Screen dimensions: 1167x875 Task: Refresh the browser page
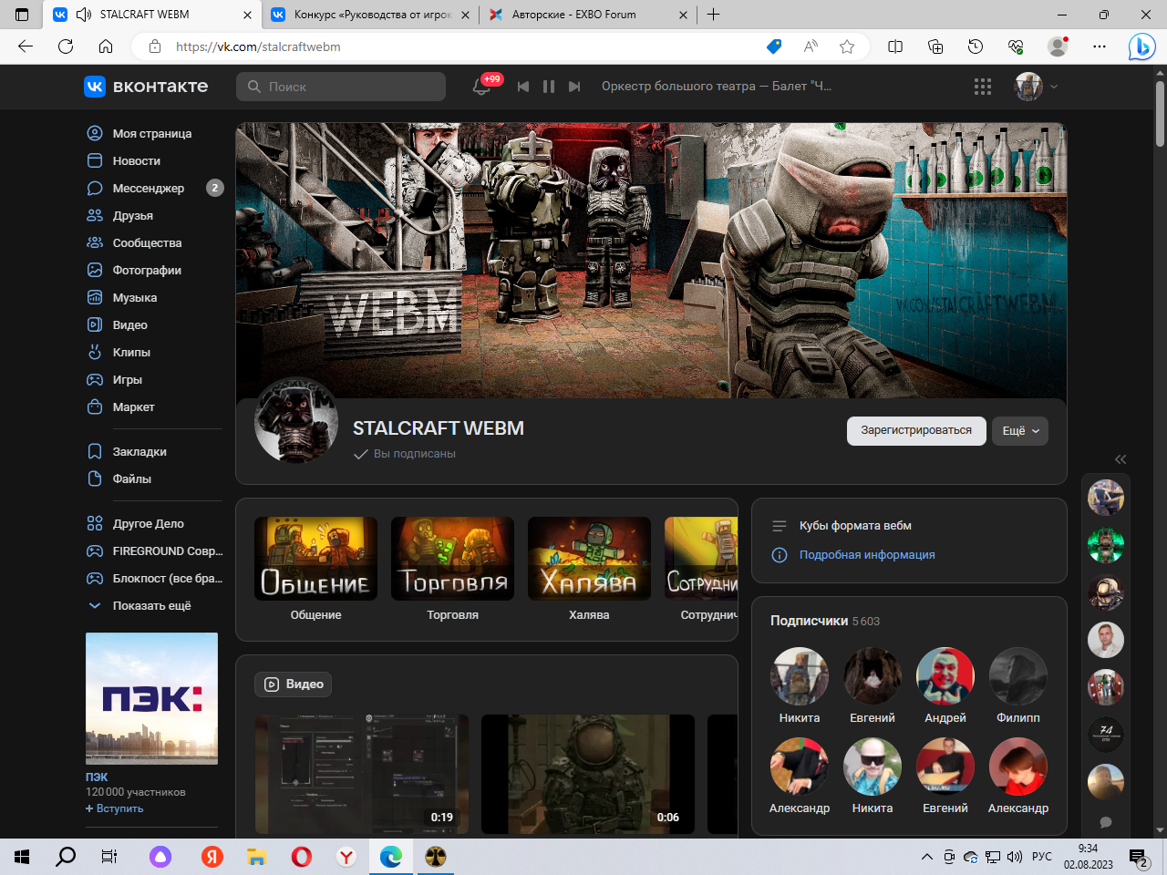(x=66, y=46)
